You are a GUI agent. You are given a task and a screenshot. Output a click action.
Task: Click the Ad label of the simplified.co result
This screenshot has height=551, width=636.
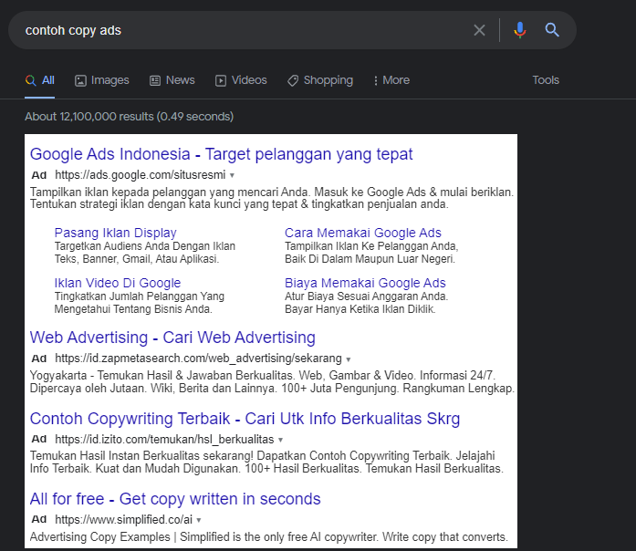point(39,519)
